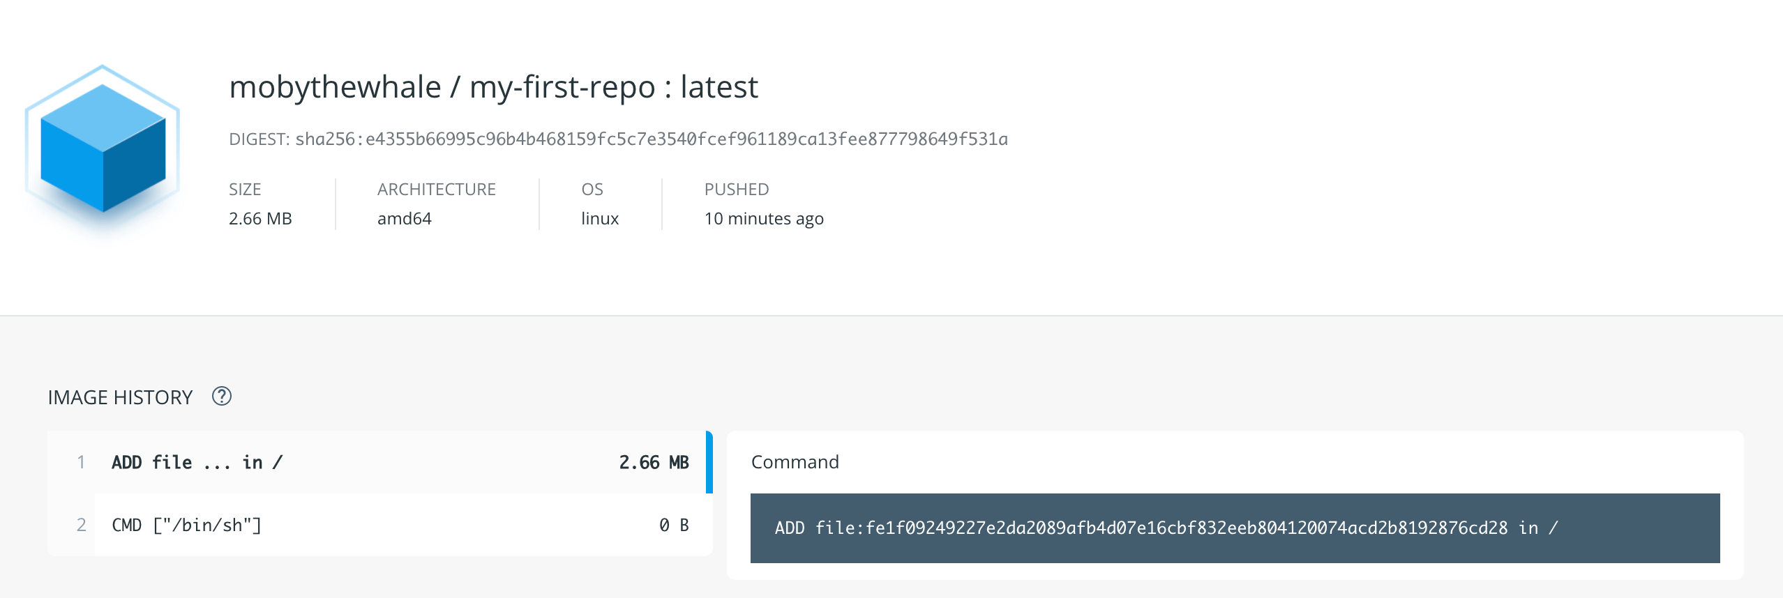1783x598 pixels.
Task: Click the mobythewhale namespace in title
Action: 335,88
